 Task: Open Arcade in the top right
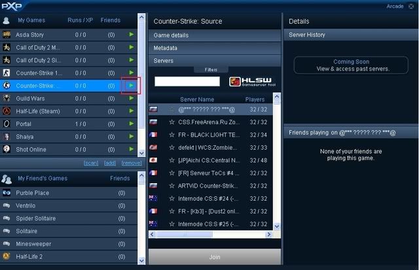[395, 6]
